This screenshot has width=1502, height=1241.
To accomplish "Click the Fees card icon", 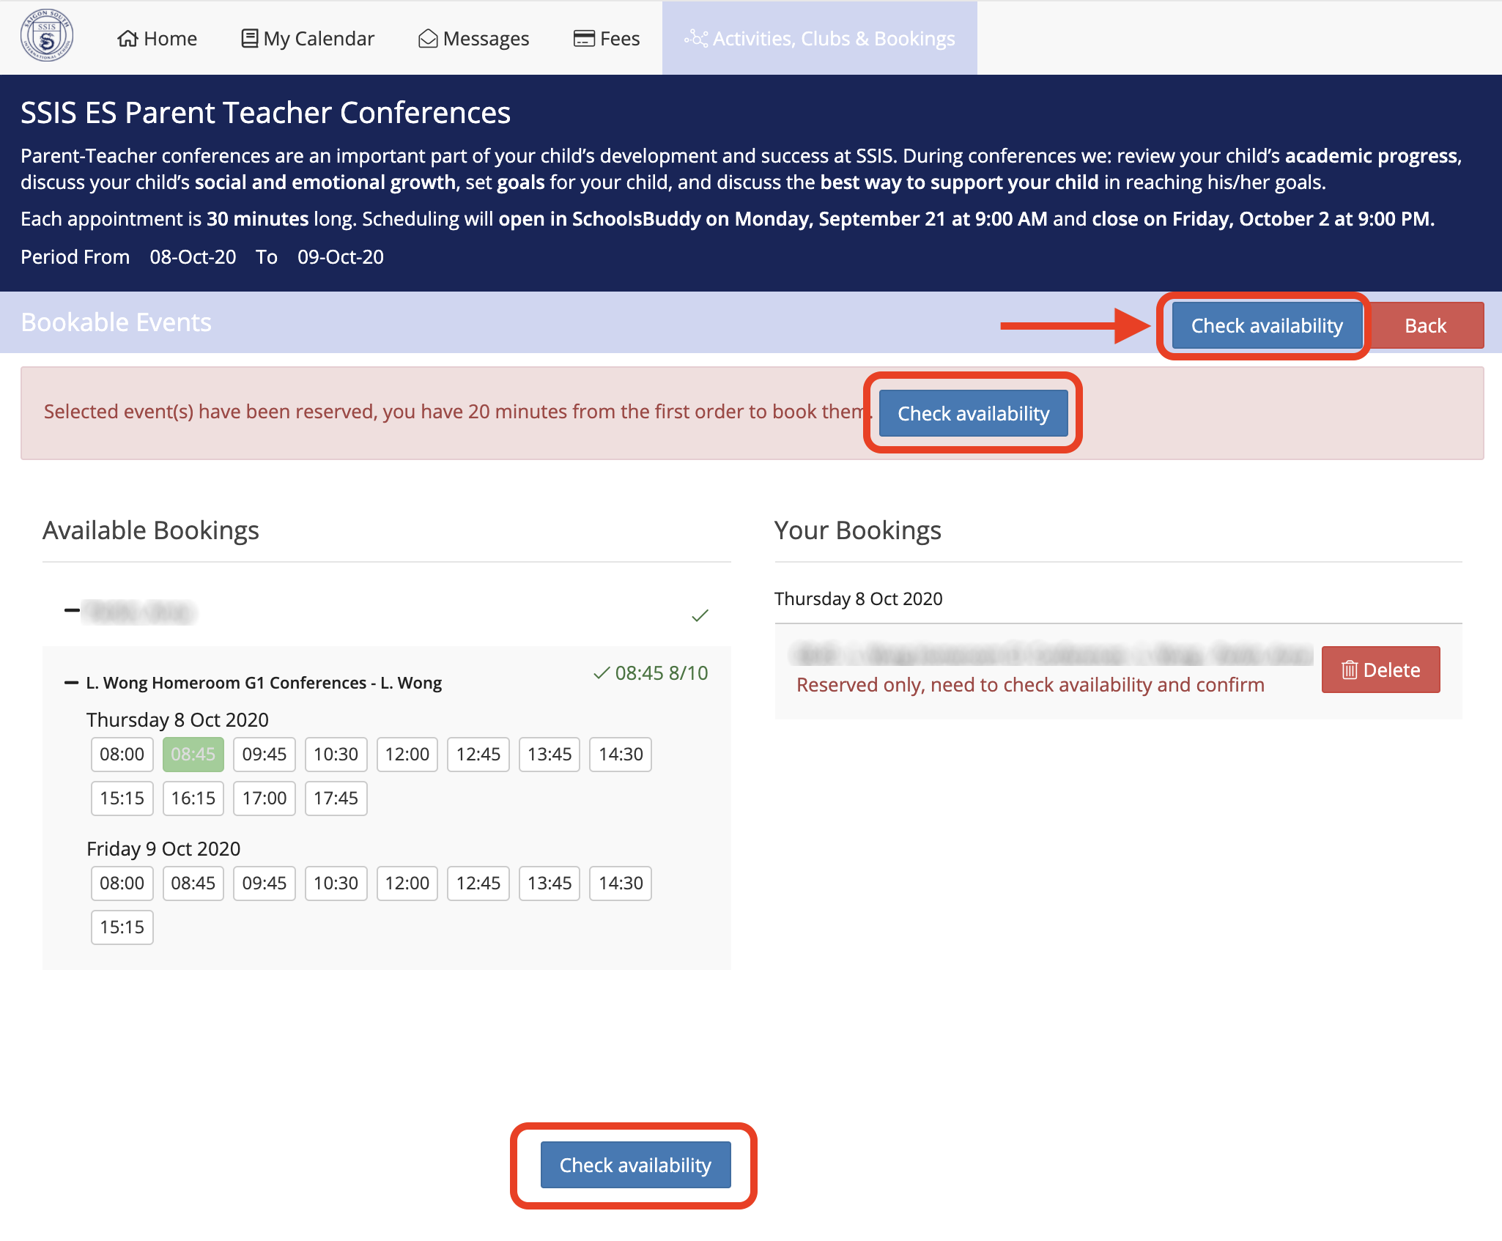I will click(583, 38).
